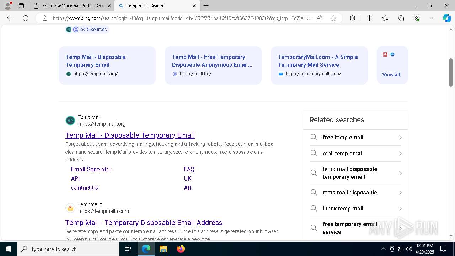Open the notification center icon
This screenshot has width=455, height=256.
pyautogui.click(x=443, y=249)
